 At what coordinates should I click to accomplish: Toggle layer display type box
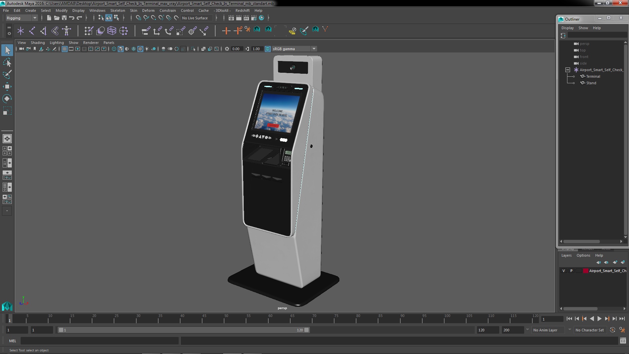click(579, 271)
